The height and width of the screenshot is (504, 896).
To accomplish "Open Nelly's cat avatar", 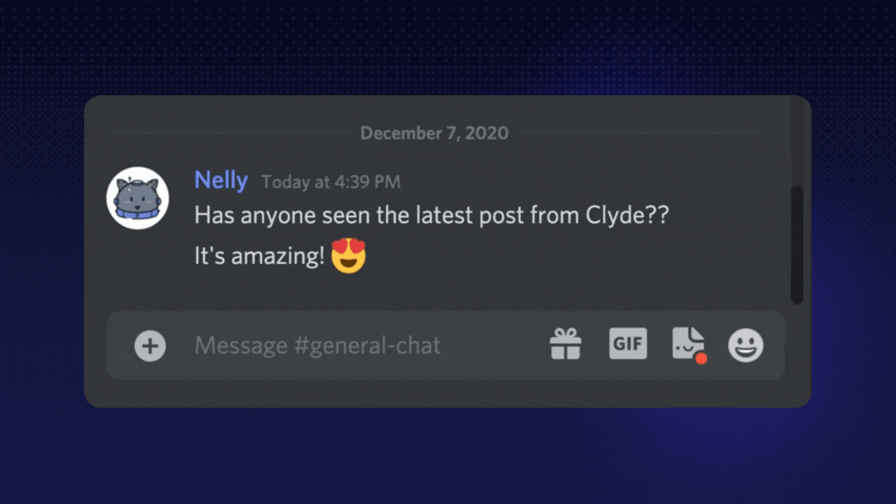I will tap(137, 198).
